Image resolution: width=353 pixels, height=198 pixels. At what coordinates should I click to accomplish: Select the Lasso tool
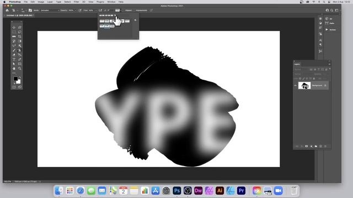pyautogui.click(x=20, y=32)
